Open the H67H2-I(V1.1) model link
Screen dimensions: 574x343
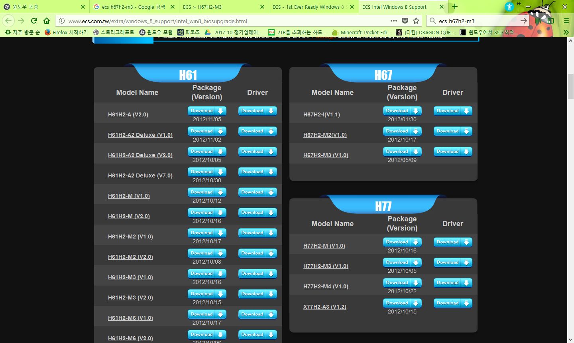[322, 114]
